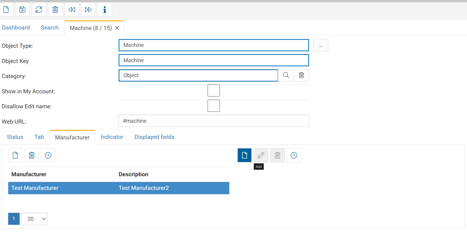The width and height of the screenshot is (467, 245).
Task: Open history clock icon above Manufacturer list
Action: [48, 155]
